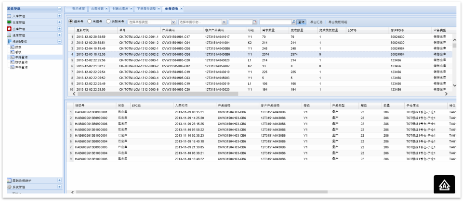Click the 导出汇总 button

click(x=316, y=22)
